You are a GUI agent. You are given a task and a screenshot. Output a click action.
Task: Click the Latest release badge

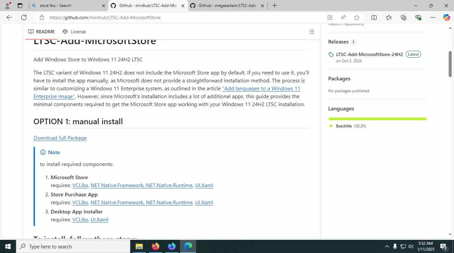click(413, 54)
